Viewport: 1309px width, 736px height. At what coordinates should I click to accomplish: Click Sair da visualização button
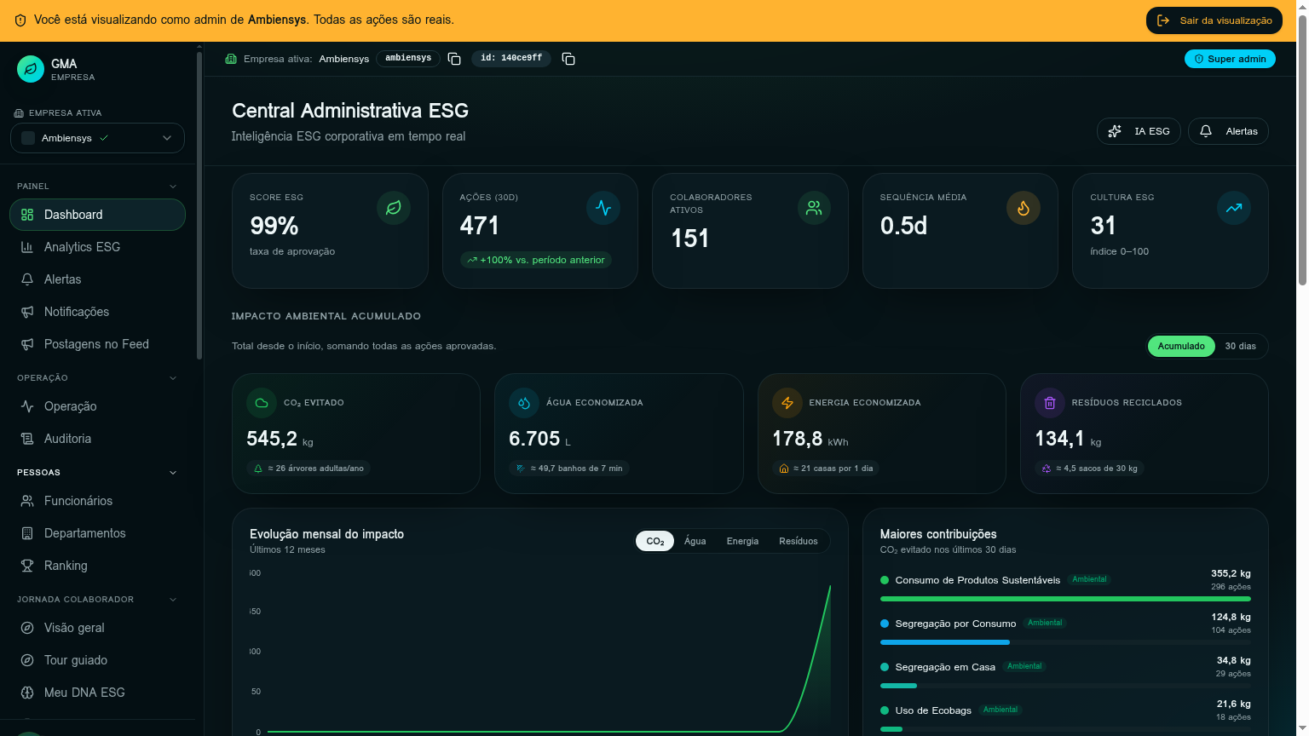coord(1214,20)
